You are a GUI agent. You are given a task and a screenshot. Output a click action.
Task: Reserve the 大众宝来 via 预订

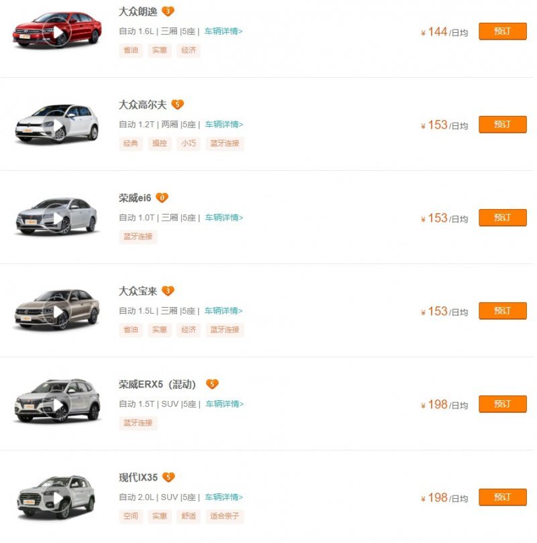tap(502, 311)
